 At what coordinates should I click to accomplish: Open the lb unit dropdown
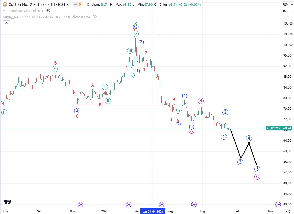click(x=288, y=11)
